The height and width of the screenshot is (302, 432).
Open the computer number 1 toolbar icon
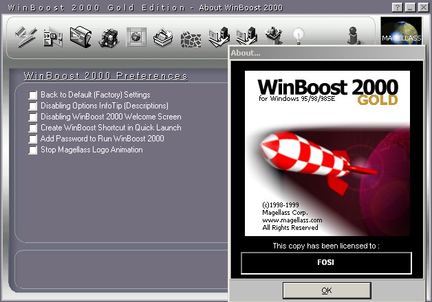(219, 36)
